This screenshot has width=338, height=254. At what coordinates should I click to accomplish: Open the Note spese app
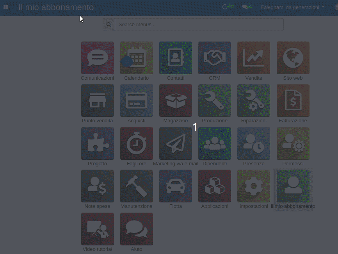[x=98, y=186]
